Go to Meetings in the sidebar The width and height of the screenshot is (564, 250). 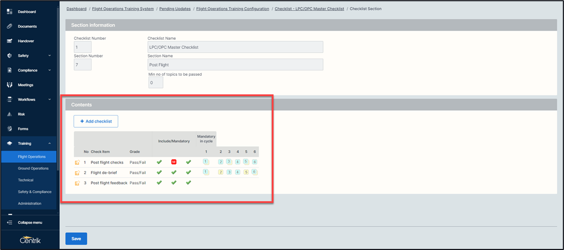click(x=25, y=85)
